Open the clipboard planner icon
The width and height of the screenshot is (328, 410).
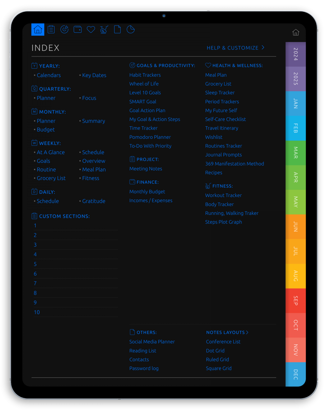click(x=51, y=30)
